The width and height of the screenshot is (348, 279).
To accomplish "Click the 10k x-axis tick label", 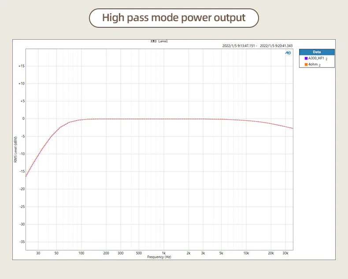I will tap(246, 253).
